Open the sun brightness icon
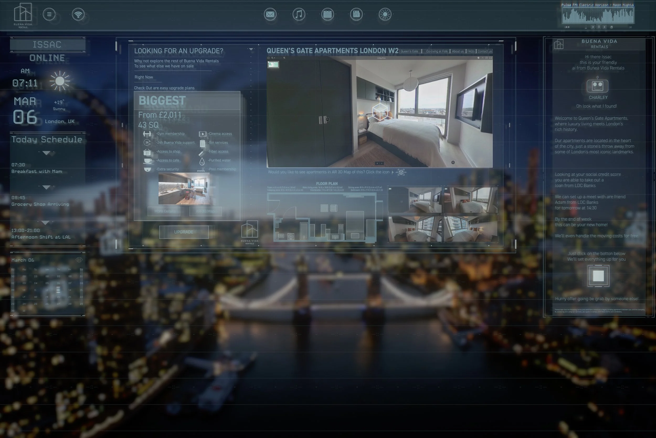This screenshot has height=438, width=656. tap(385, 14)
